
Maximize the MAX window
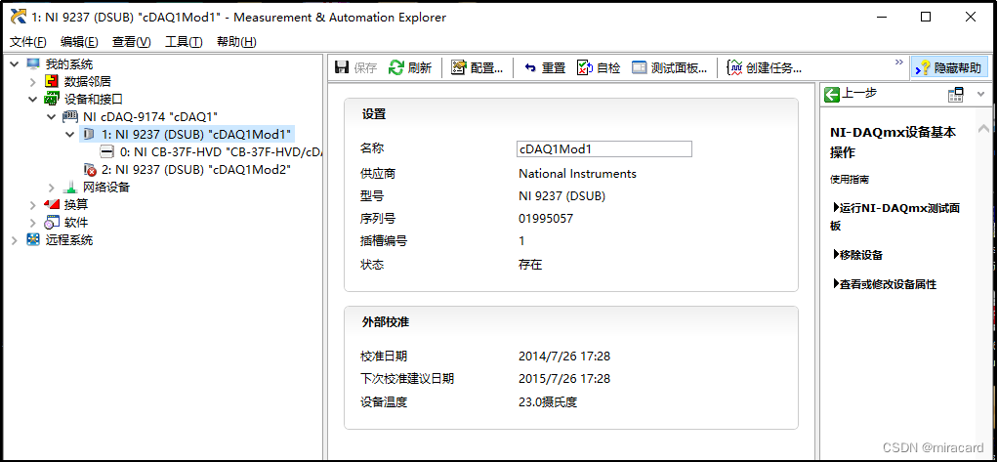[x=926, y=18]
